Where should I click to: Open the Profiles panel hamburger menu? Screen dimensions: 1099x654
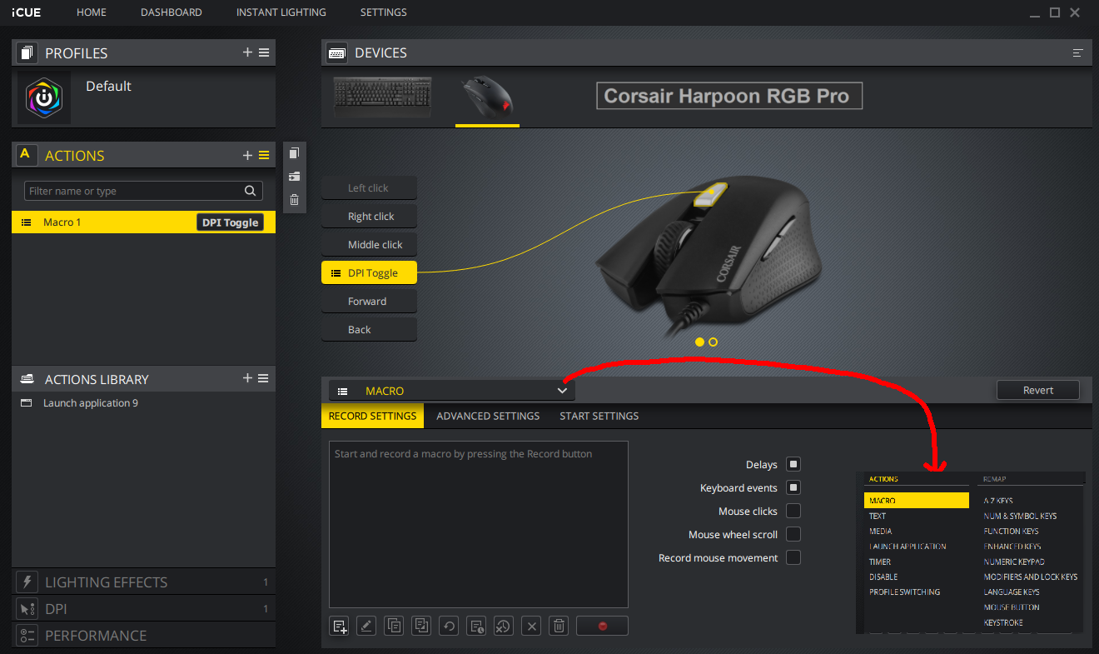(264, 52)
